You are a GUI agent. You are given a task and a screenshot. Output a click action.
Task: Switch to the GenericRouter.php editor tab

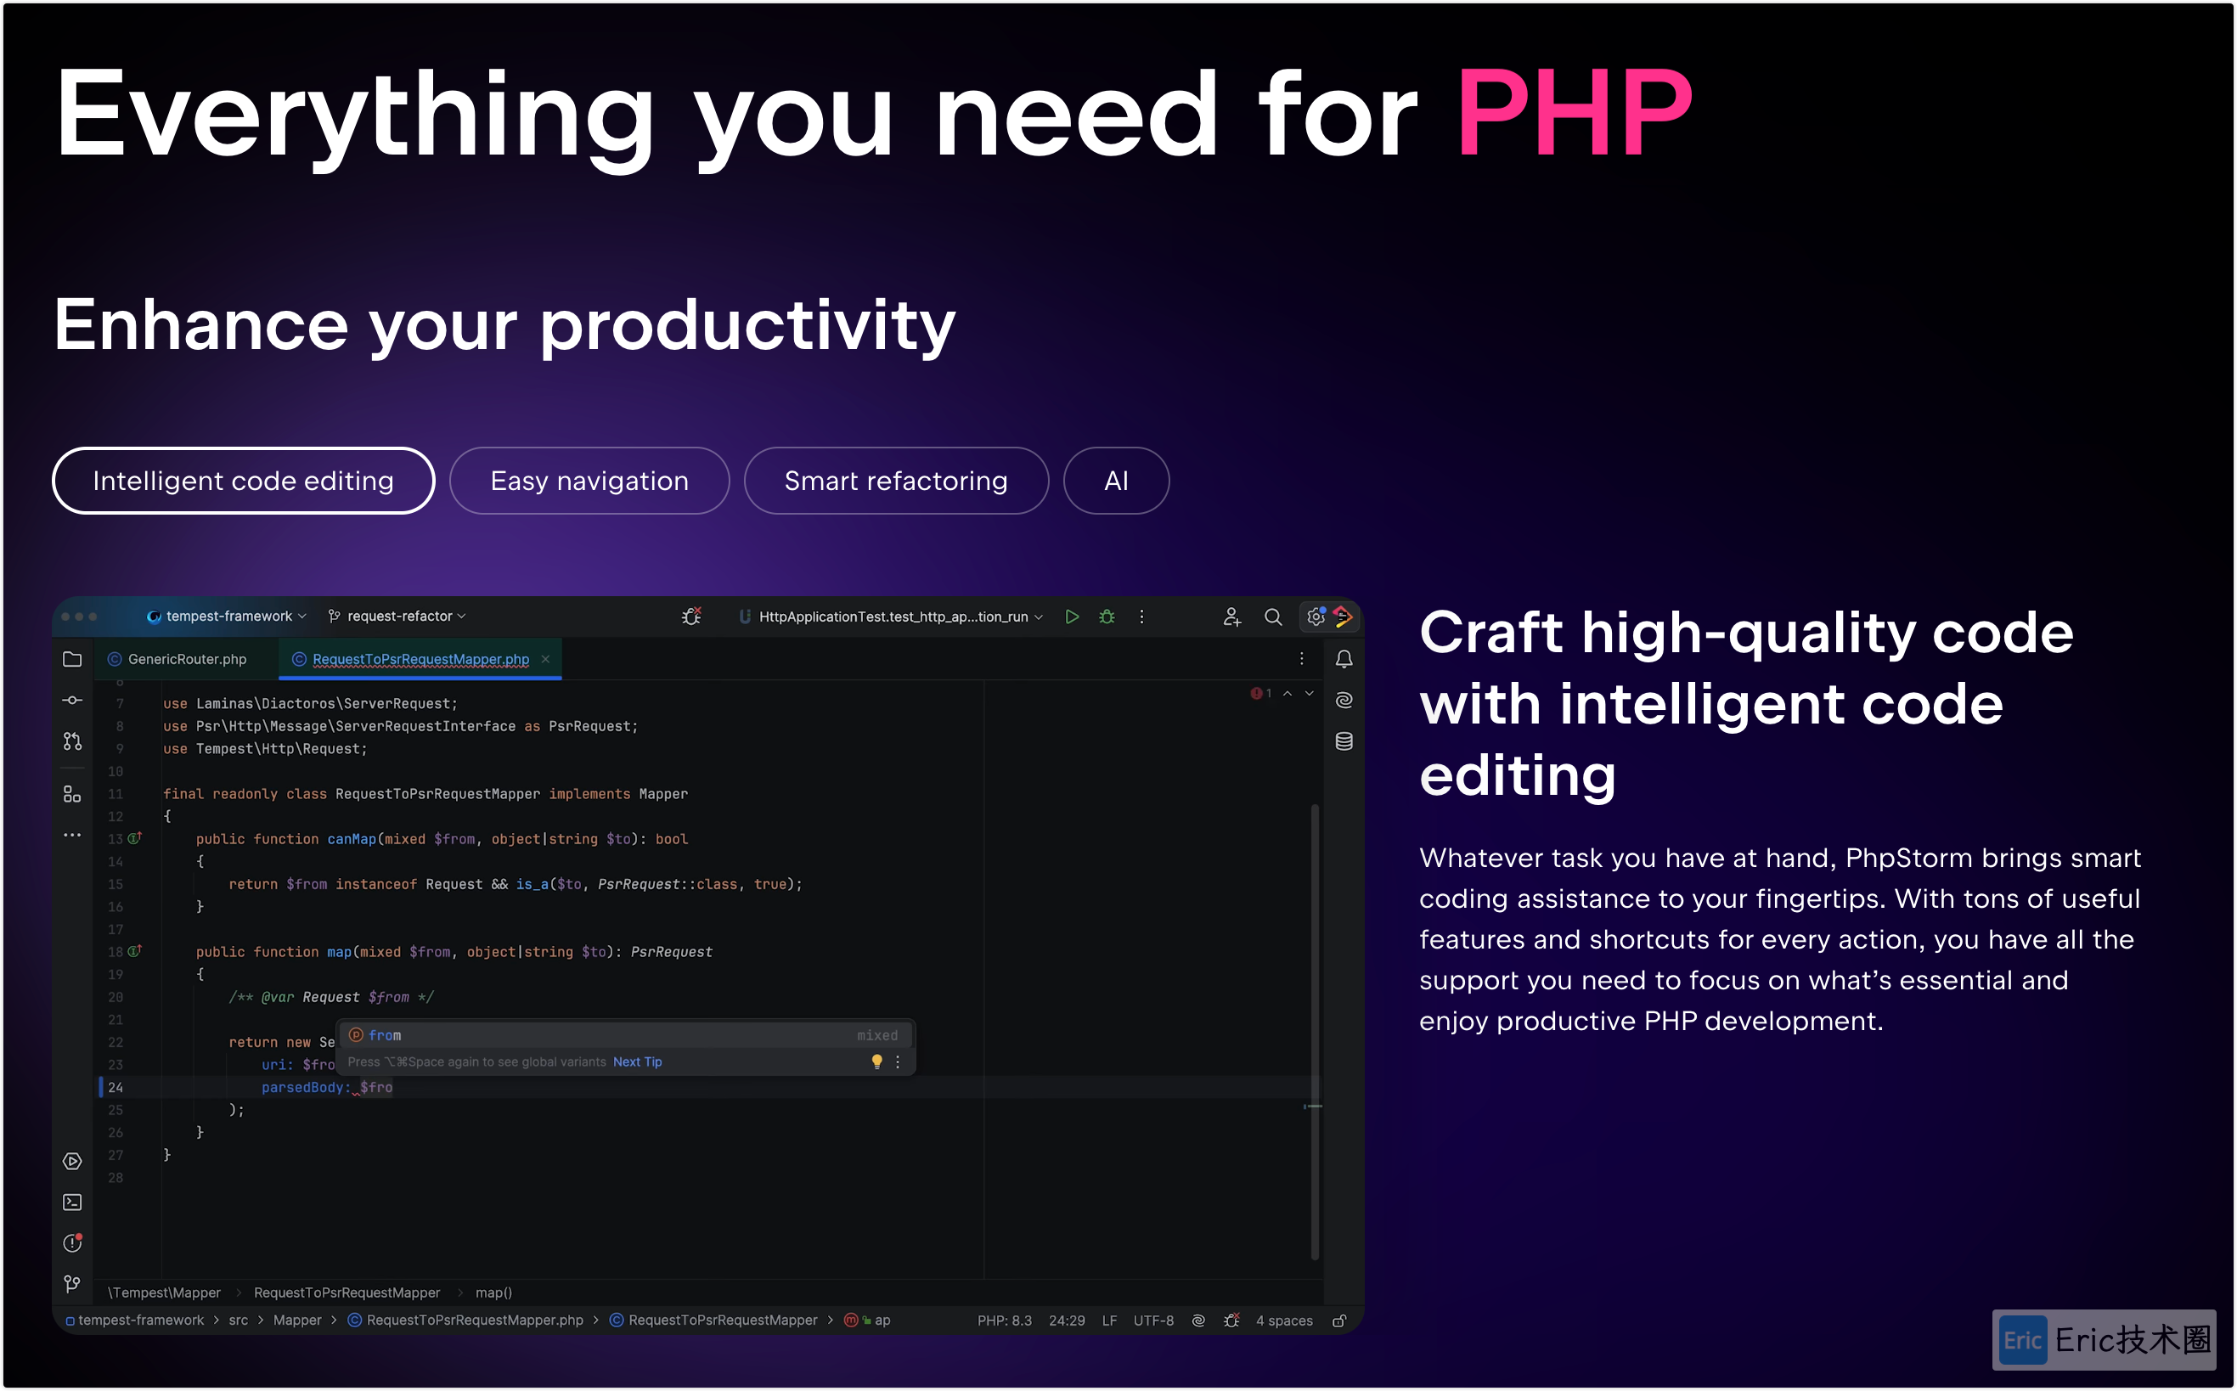click(177, 659)
